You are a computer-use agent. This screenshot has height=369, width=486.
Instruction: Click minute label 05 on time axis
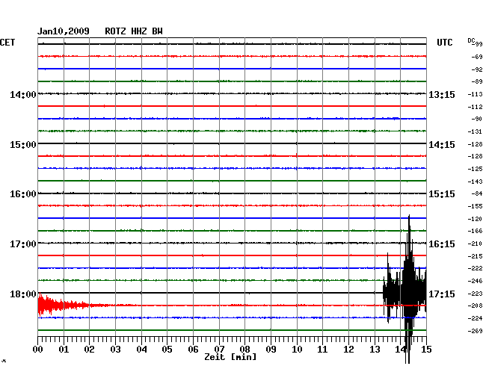(167, 350)
